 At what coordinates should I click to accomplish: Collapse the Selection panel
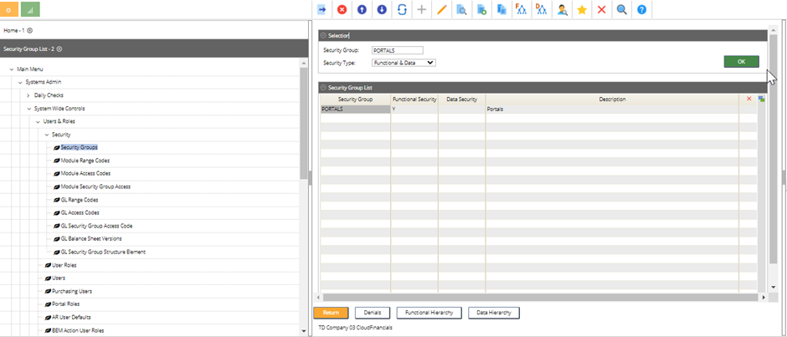point(323,36)
